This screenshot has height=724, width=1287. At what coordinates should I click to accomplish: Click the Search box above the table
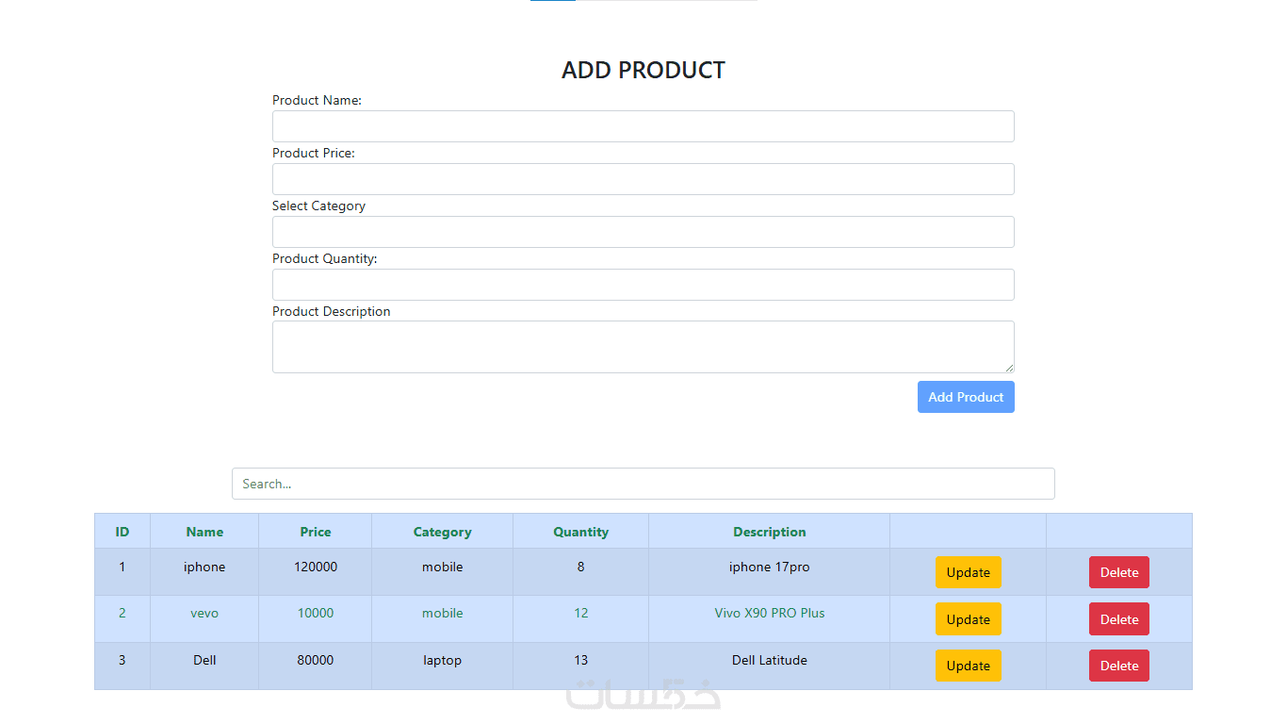coord(643,484)
